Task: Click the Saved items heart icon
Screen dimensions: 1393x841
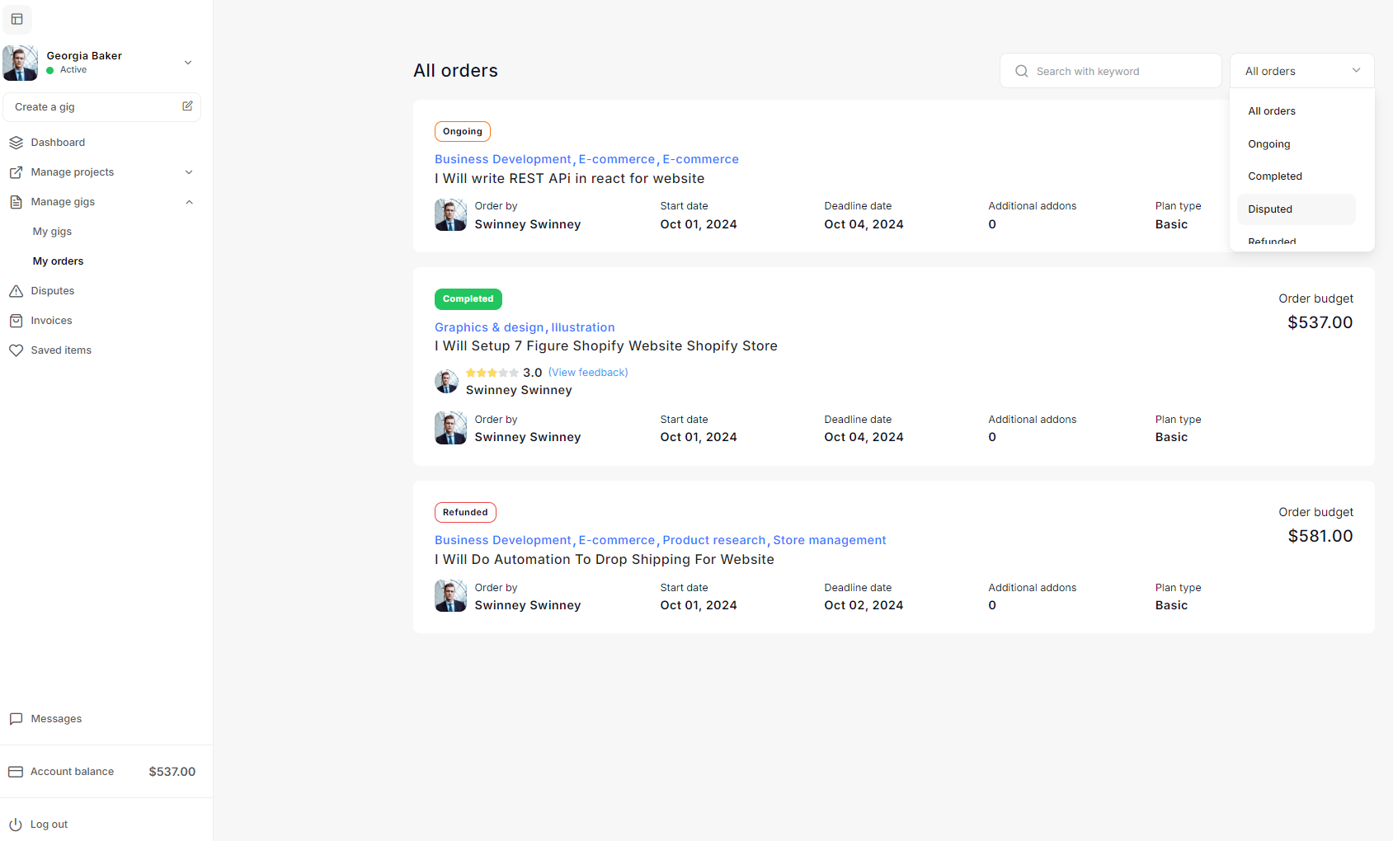Action: click(x=16, y=350)
